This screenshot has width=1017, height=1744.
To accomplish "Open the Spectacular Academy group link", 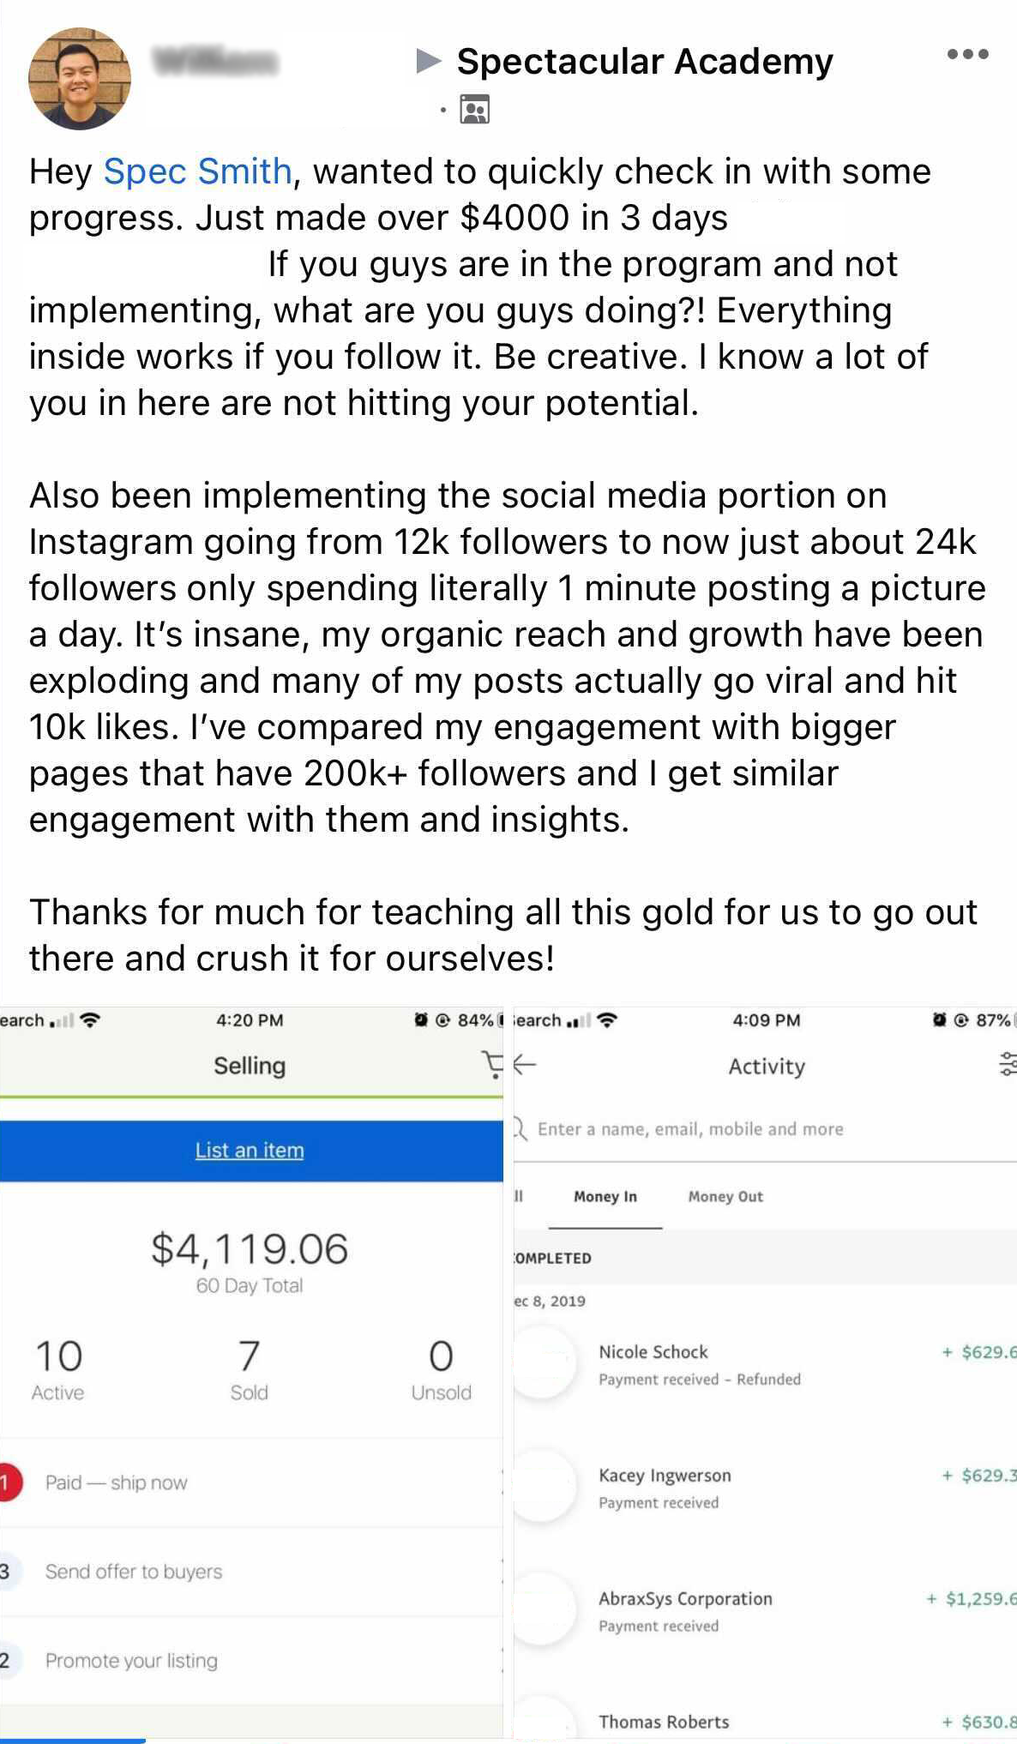I will 645,62.
